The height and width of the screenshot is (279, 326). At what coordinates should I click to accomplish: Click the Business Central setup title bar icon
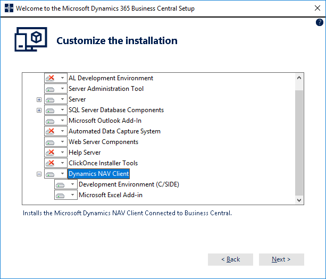click(x=9, y=9)
